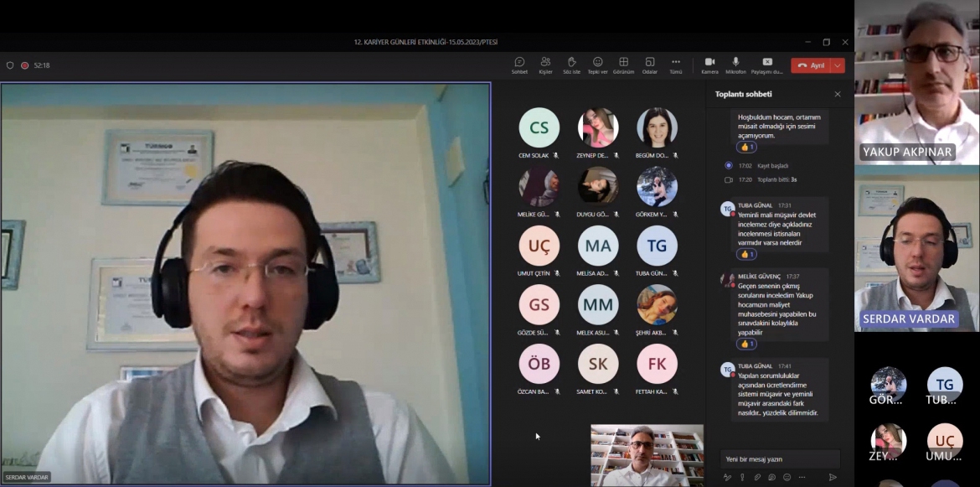Viewport: 980px width, 487px height.
Task: Attach a file with the paperclip icon
Action: [757, 477]
